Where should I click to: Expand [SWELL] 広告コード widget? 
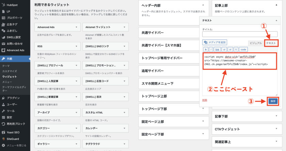click(x=124, y=81)
